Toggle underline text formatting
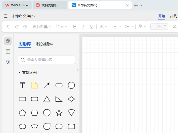178x133 pixels. coord(92,27)
